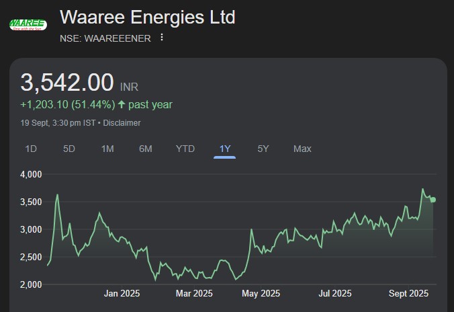This screenshot has height=312, width=454.
Task: Click the Waaree company logo
Action: 28,25
